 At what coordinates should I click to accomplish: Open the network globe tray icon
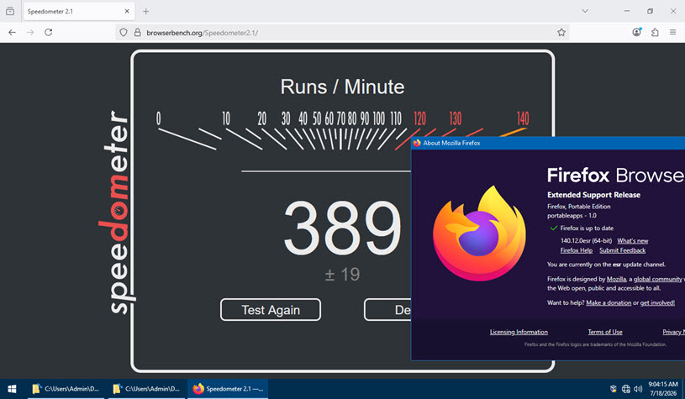click(x=626, y=389)
